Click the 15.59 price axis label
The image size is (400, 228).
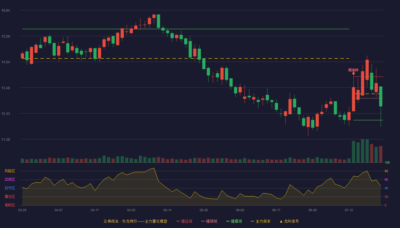coord(6,36)
